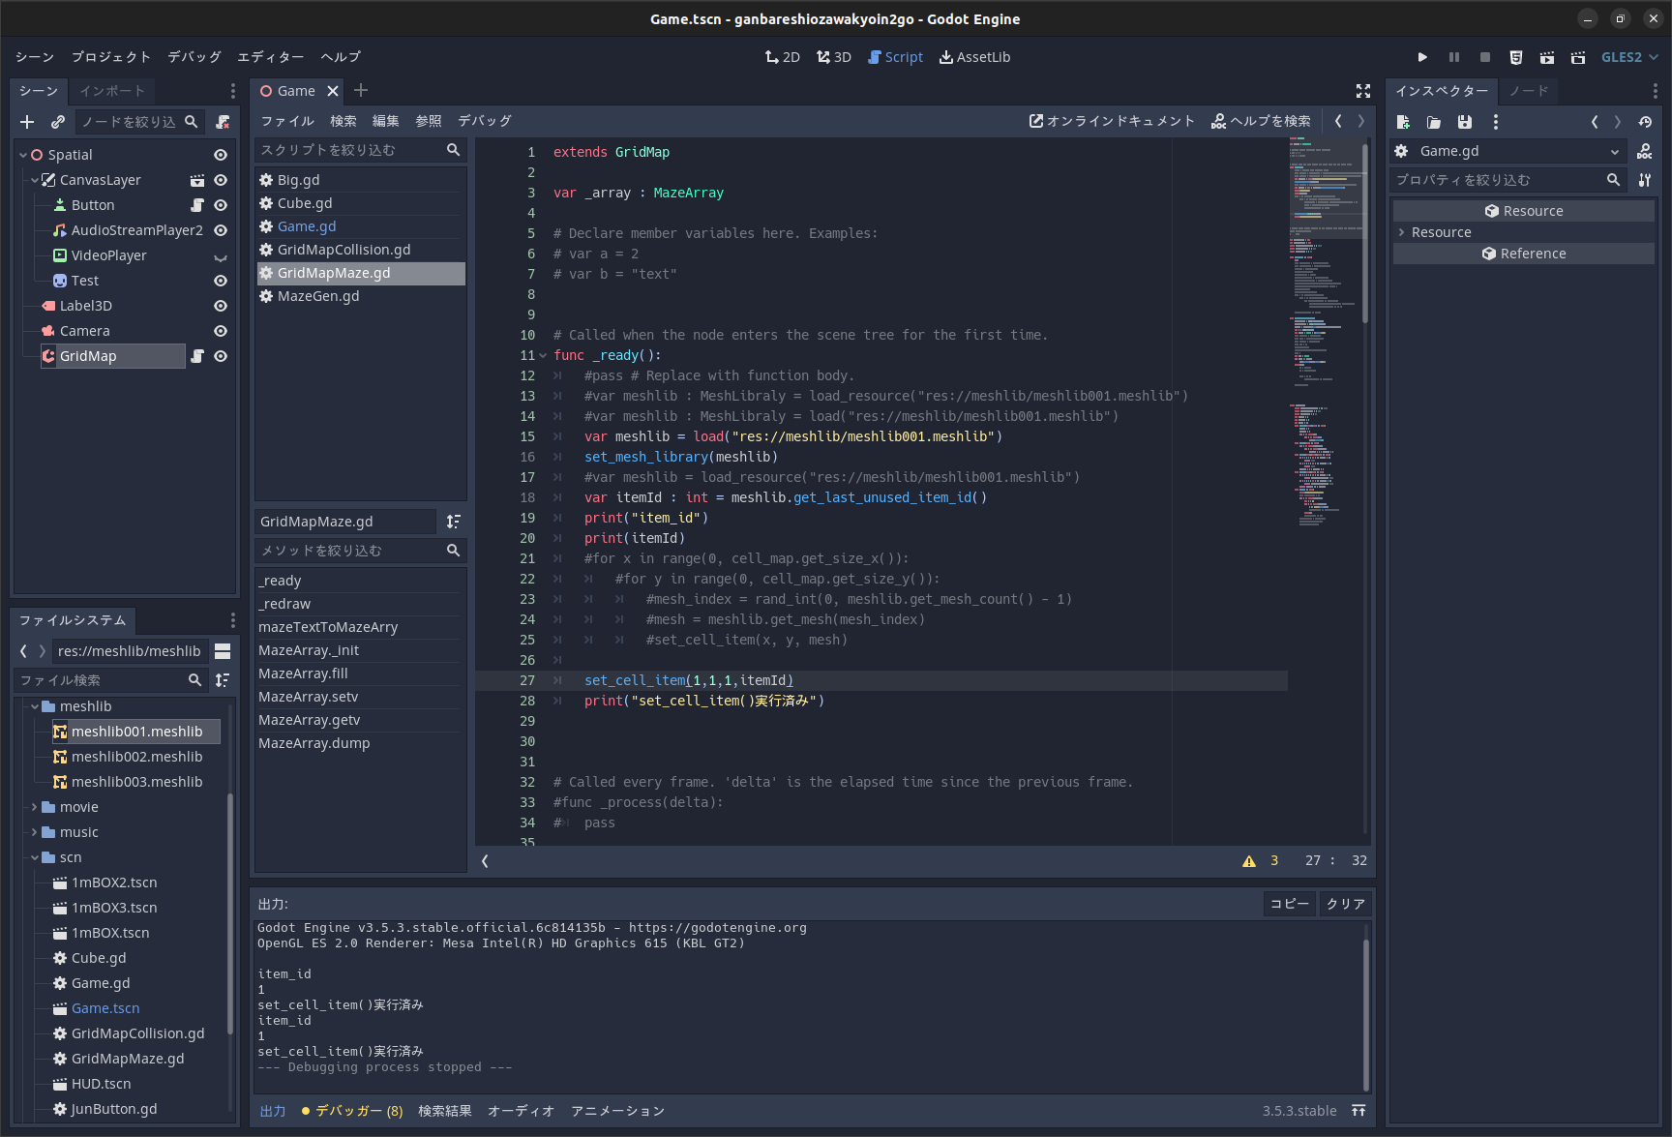The height and width of the screenshot is (1137, 1672).
Task: Collapse the scn folder
Action: point(35,857)
